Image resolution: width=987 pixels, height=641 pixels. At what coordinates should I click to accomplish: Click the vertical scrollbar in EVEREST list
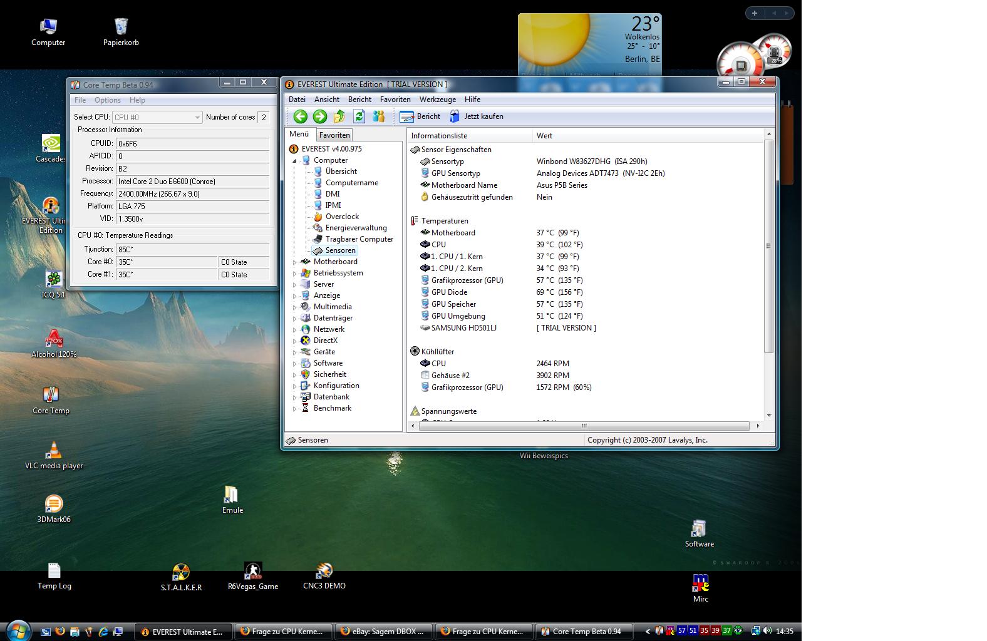(x=769, y=245)
